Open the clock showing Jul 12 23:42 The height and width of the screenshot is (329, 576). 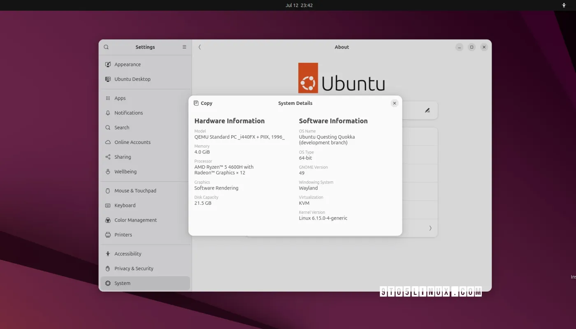[x=299, y=5]
